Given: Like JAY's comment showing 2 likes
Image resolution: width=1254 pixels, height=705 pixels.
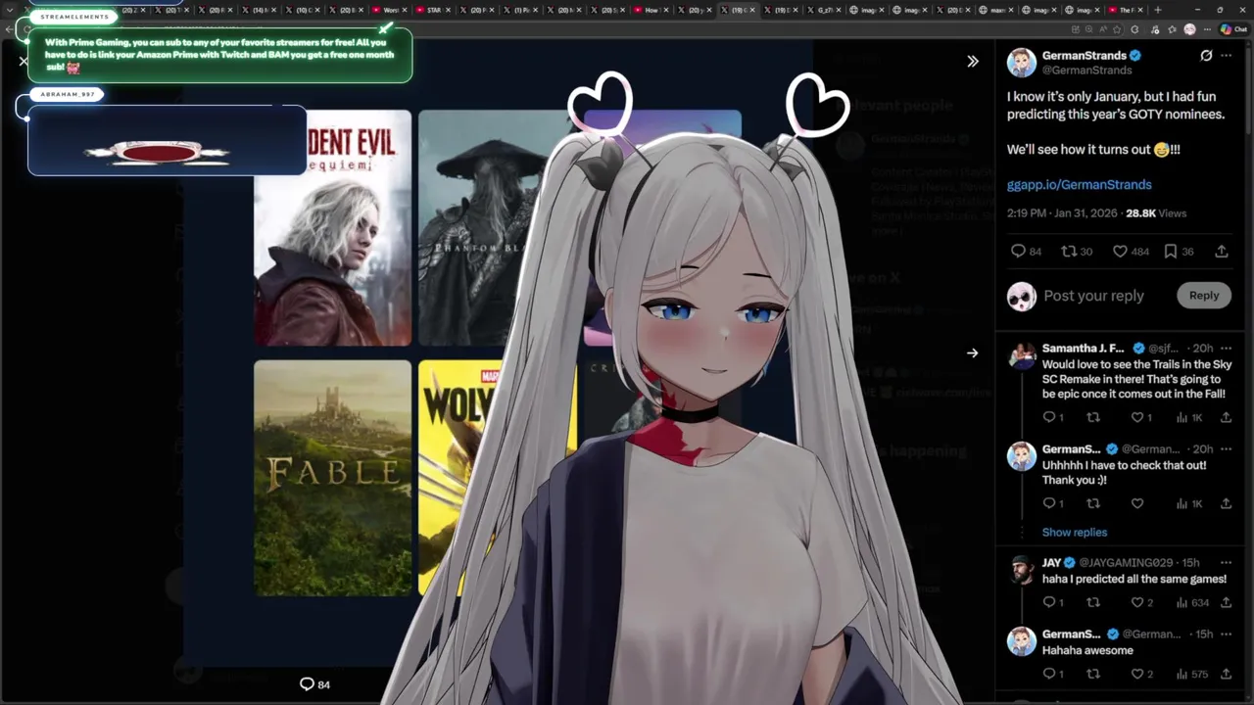Looking at the screenshot, I should pos(1142,602).
